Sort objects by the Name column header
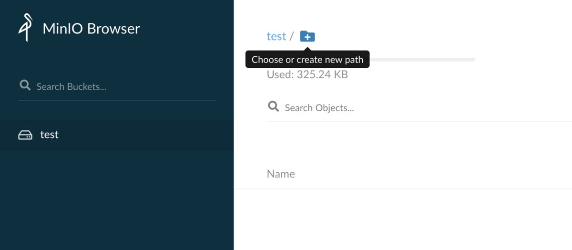Image resolution: width=572 pixels, height=250 pixels. point(281,174)
